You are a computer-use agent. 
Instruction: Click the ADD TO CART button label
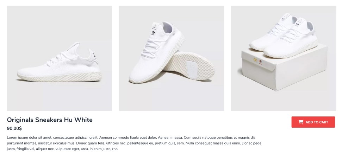317,122
